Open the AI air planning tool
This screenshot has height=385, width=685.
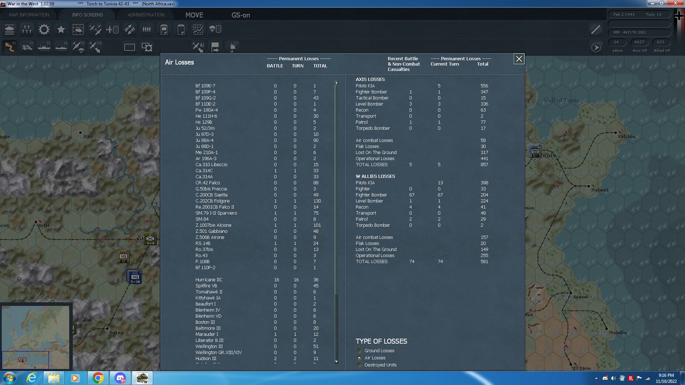(x=197, y=47)
